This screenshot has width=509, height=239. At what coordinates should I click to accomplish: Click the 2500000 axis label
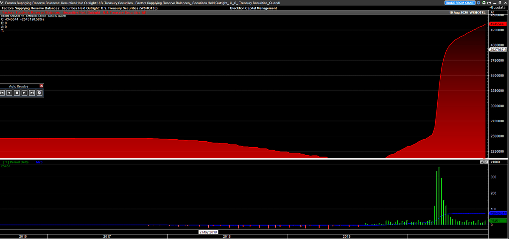498,136
